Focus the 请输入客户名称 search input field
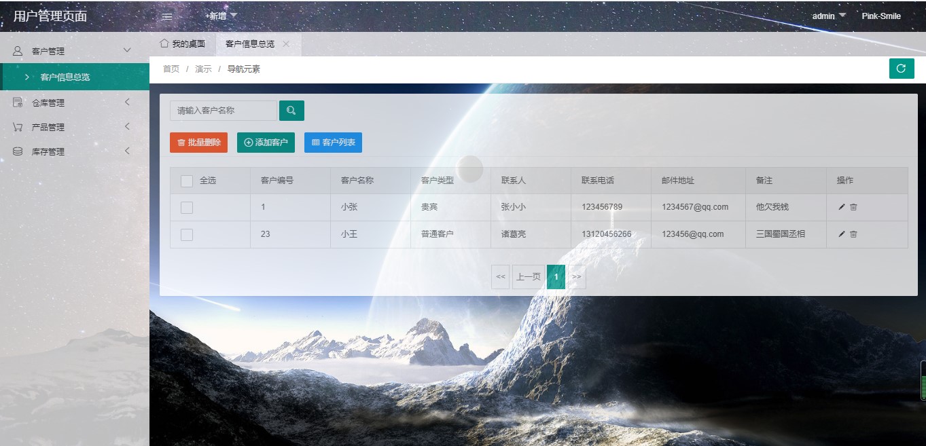The image size is (926, 446). click(x=224, y=111)
